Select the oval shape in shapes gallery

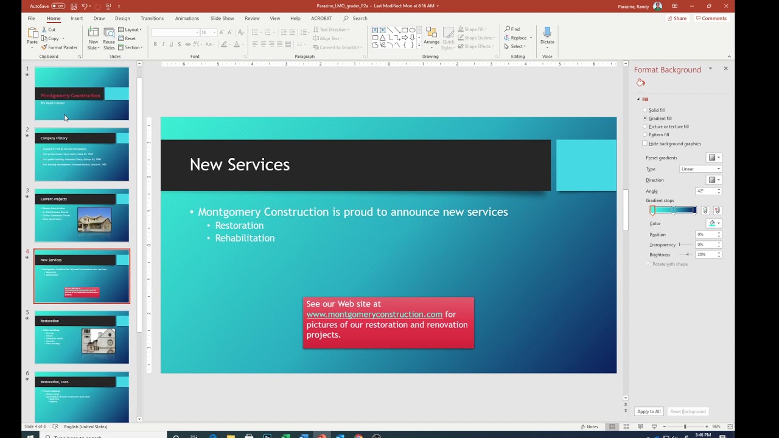click(x=412, y=30)
